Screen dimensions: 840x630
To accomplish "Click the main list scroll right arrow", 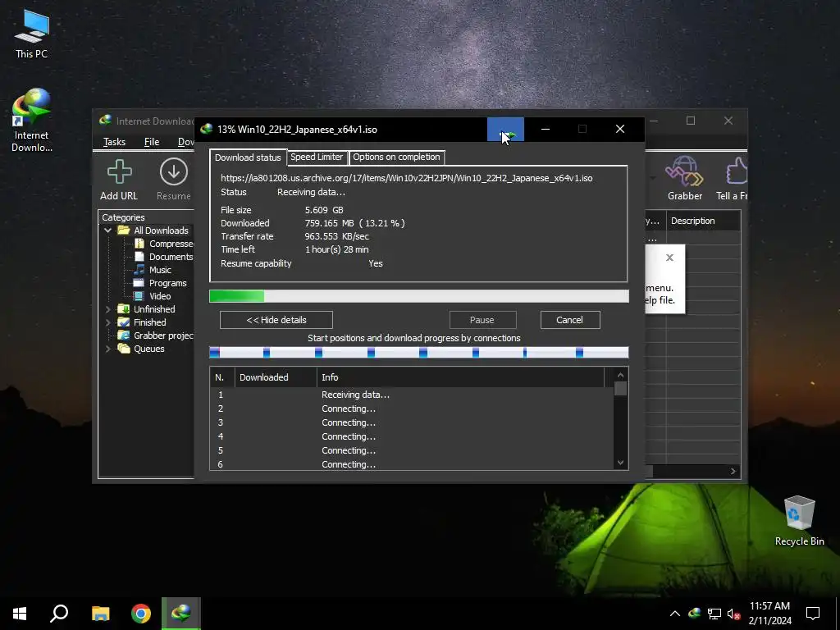I will [x=733, y=472].
